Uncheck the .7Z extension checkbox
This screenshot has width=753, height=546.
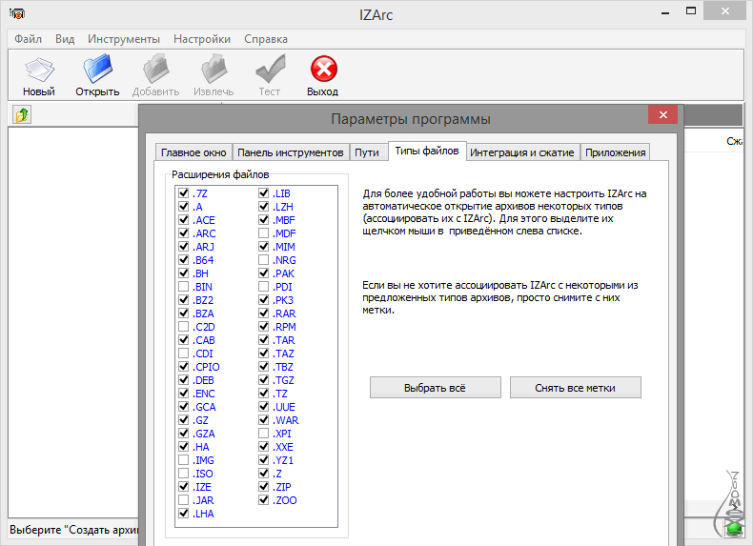(x=183, y=193)
